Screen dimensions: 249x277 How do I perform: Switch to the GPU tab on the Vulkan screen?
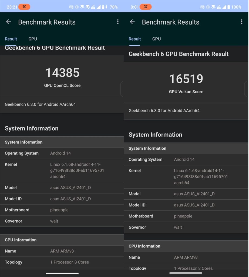156,39
